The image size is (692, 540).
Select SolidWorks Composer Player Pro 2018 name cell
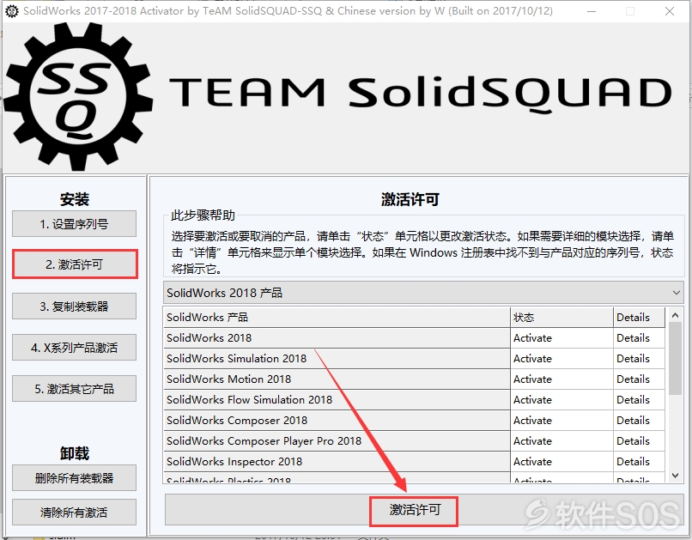click(337, 440)
